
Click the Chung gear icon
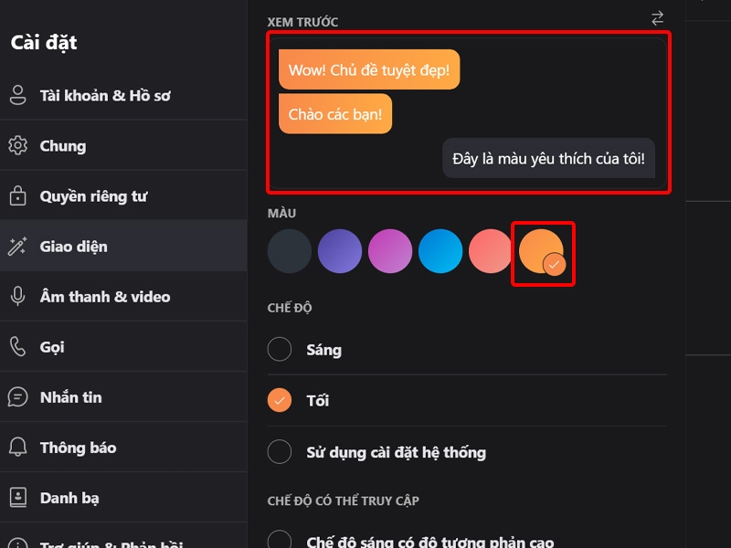17,145
